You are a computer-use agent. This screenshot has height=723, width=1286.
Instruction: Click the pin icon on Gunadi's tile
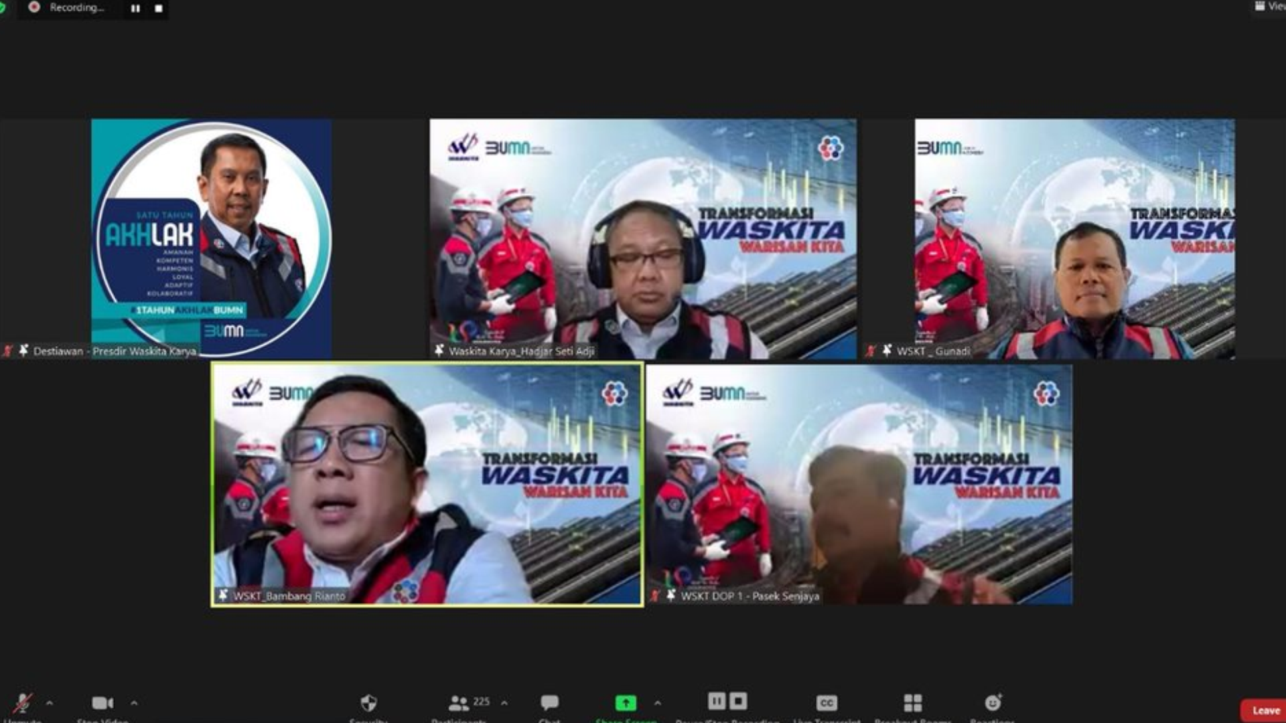point(887,350)
